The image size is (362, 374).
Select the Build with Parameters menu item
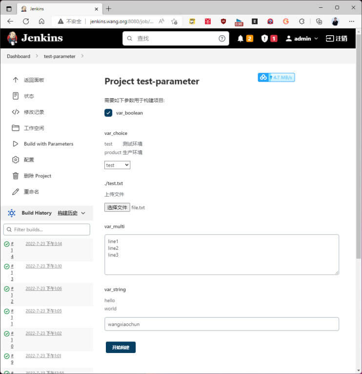(x=49, y=144)
